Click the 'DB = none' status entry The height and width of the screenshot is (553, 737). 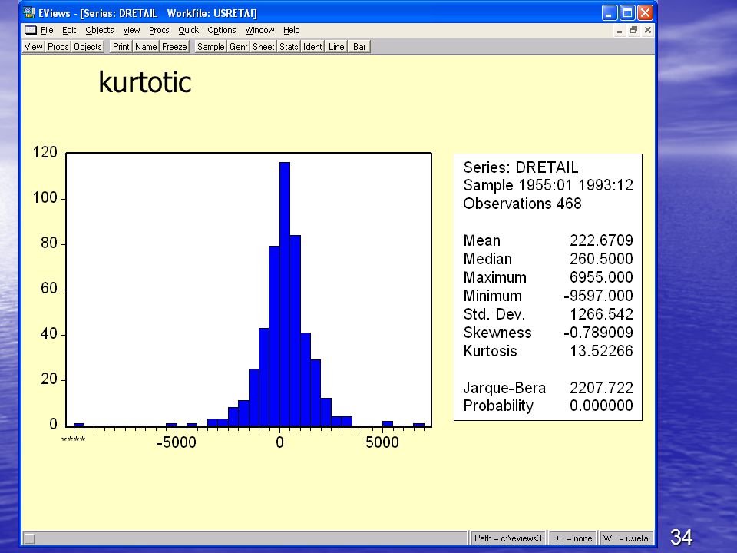572,538
